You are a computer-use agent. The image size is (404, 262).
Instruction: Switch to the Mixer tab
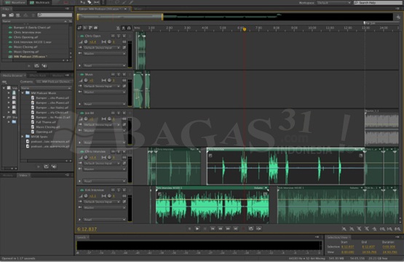(x=138, y=9)
